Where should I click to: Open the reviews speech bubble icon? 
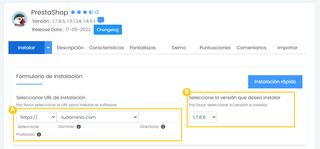pos(101,20)
